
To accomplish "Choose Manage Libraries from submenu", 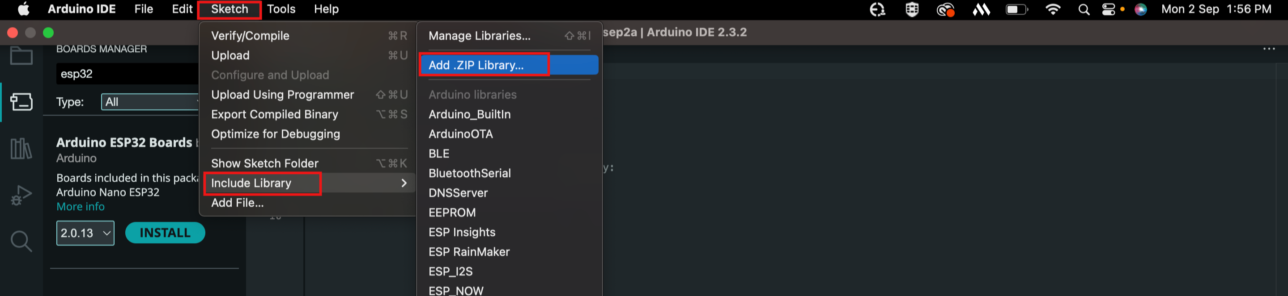I will coord(509,36).
